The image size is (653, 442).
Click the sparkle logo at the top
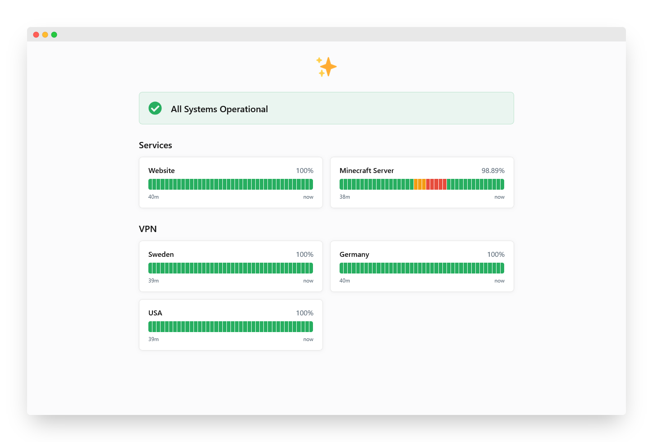point(326,67)
